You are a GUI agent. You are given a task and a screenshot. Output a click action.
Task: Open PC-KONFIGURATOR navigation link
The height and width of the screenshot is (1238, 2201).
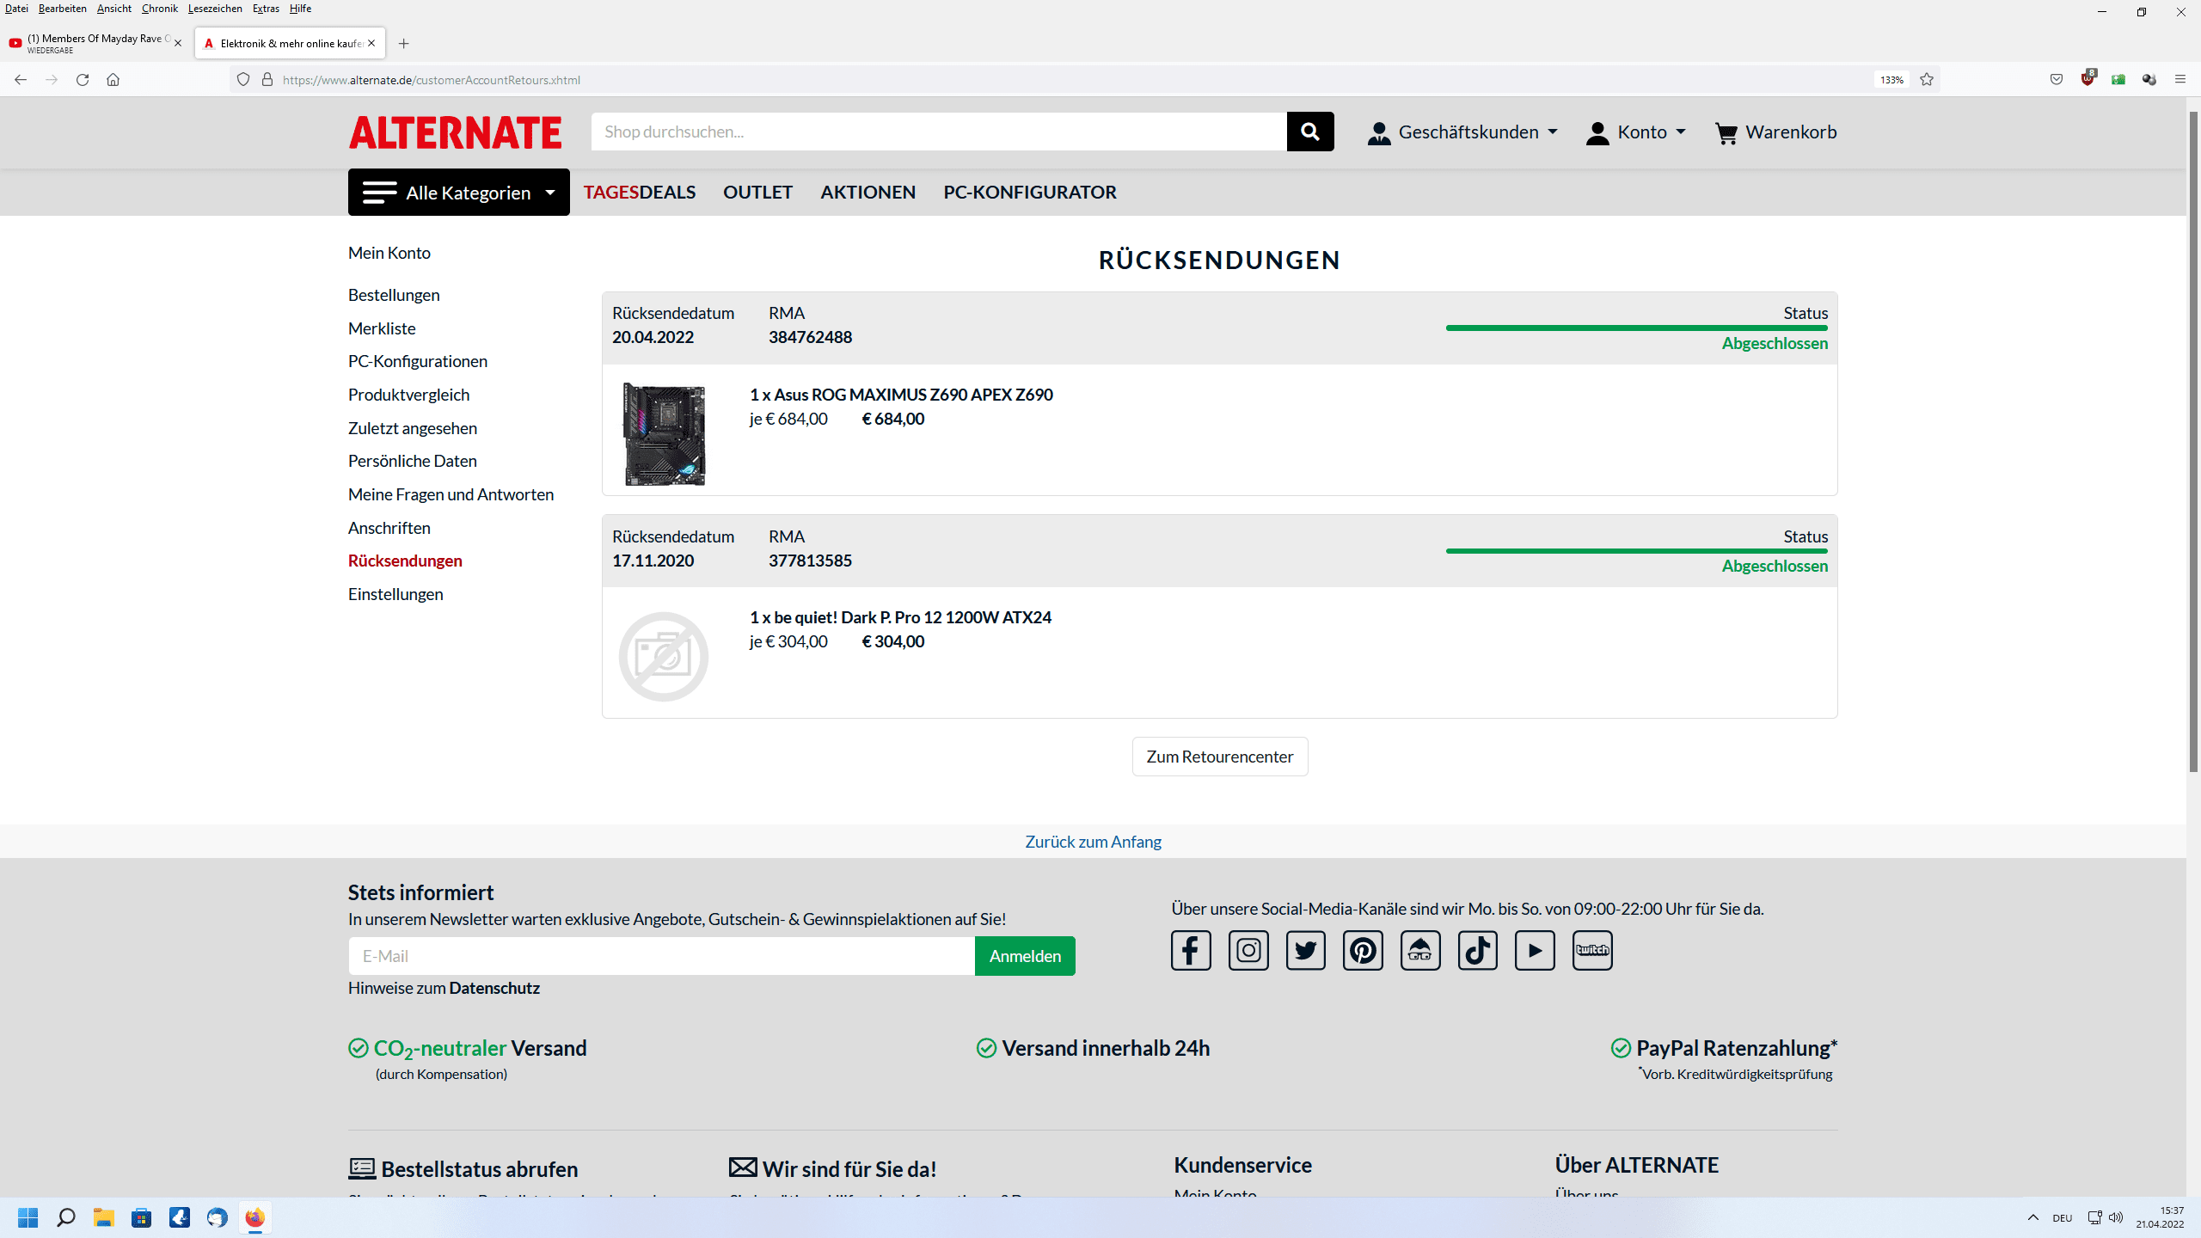1030,193
